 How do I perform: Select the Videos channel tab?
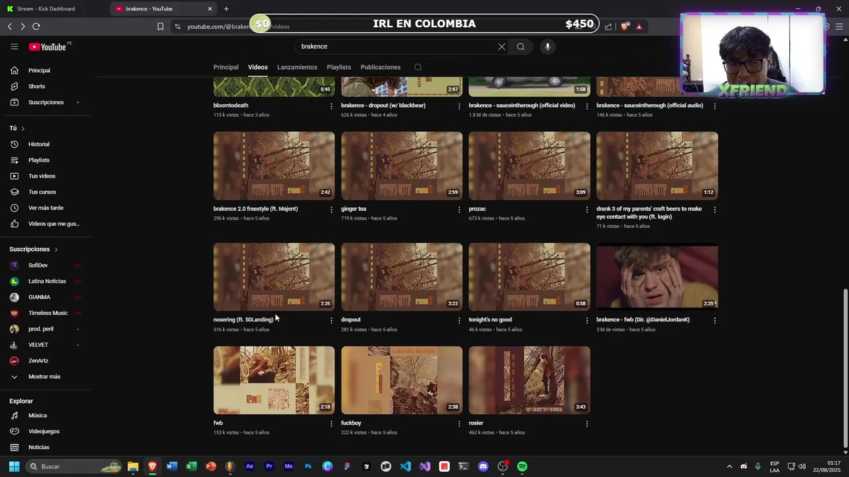point(258,67)
